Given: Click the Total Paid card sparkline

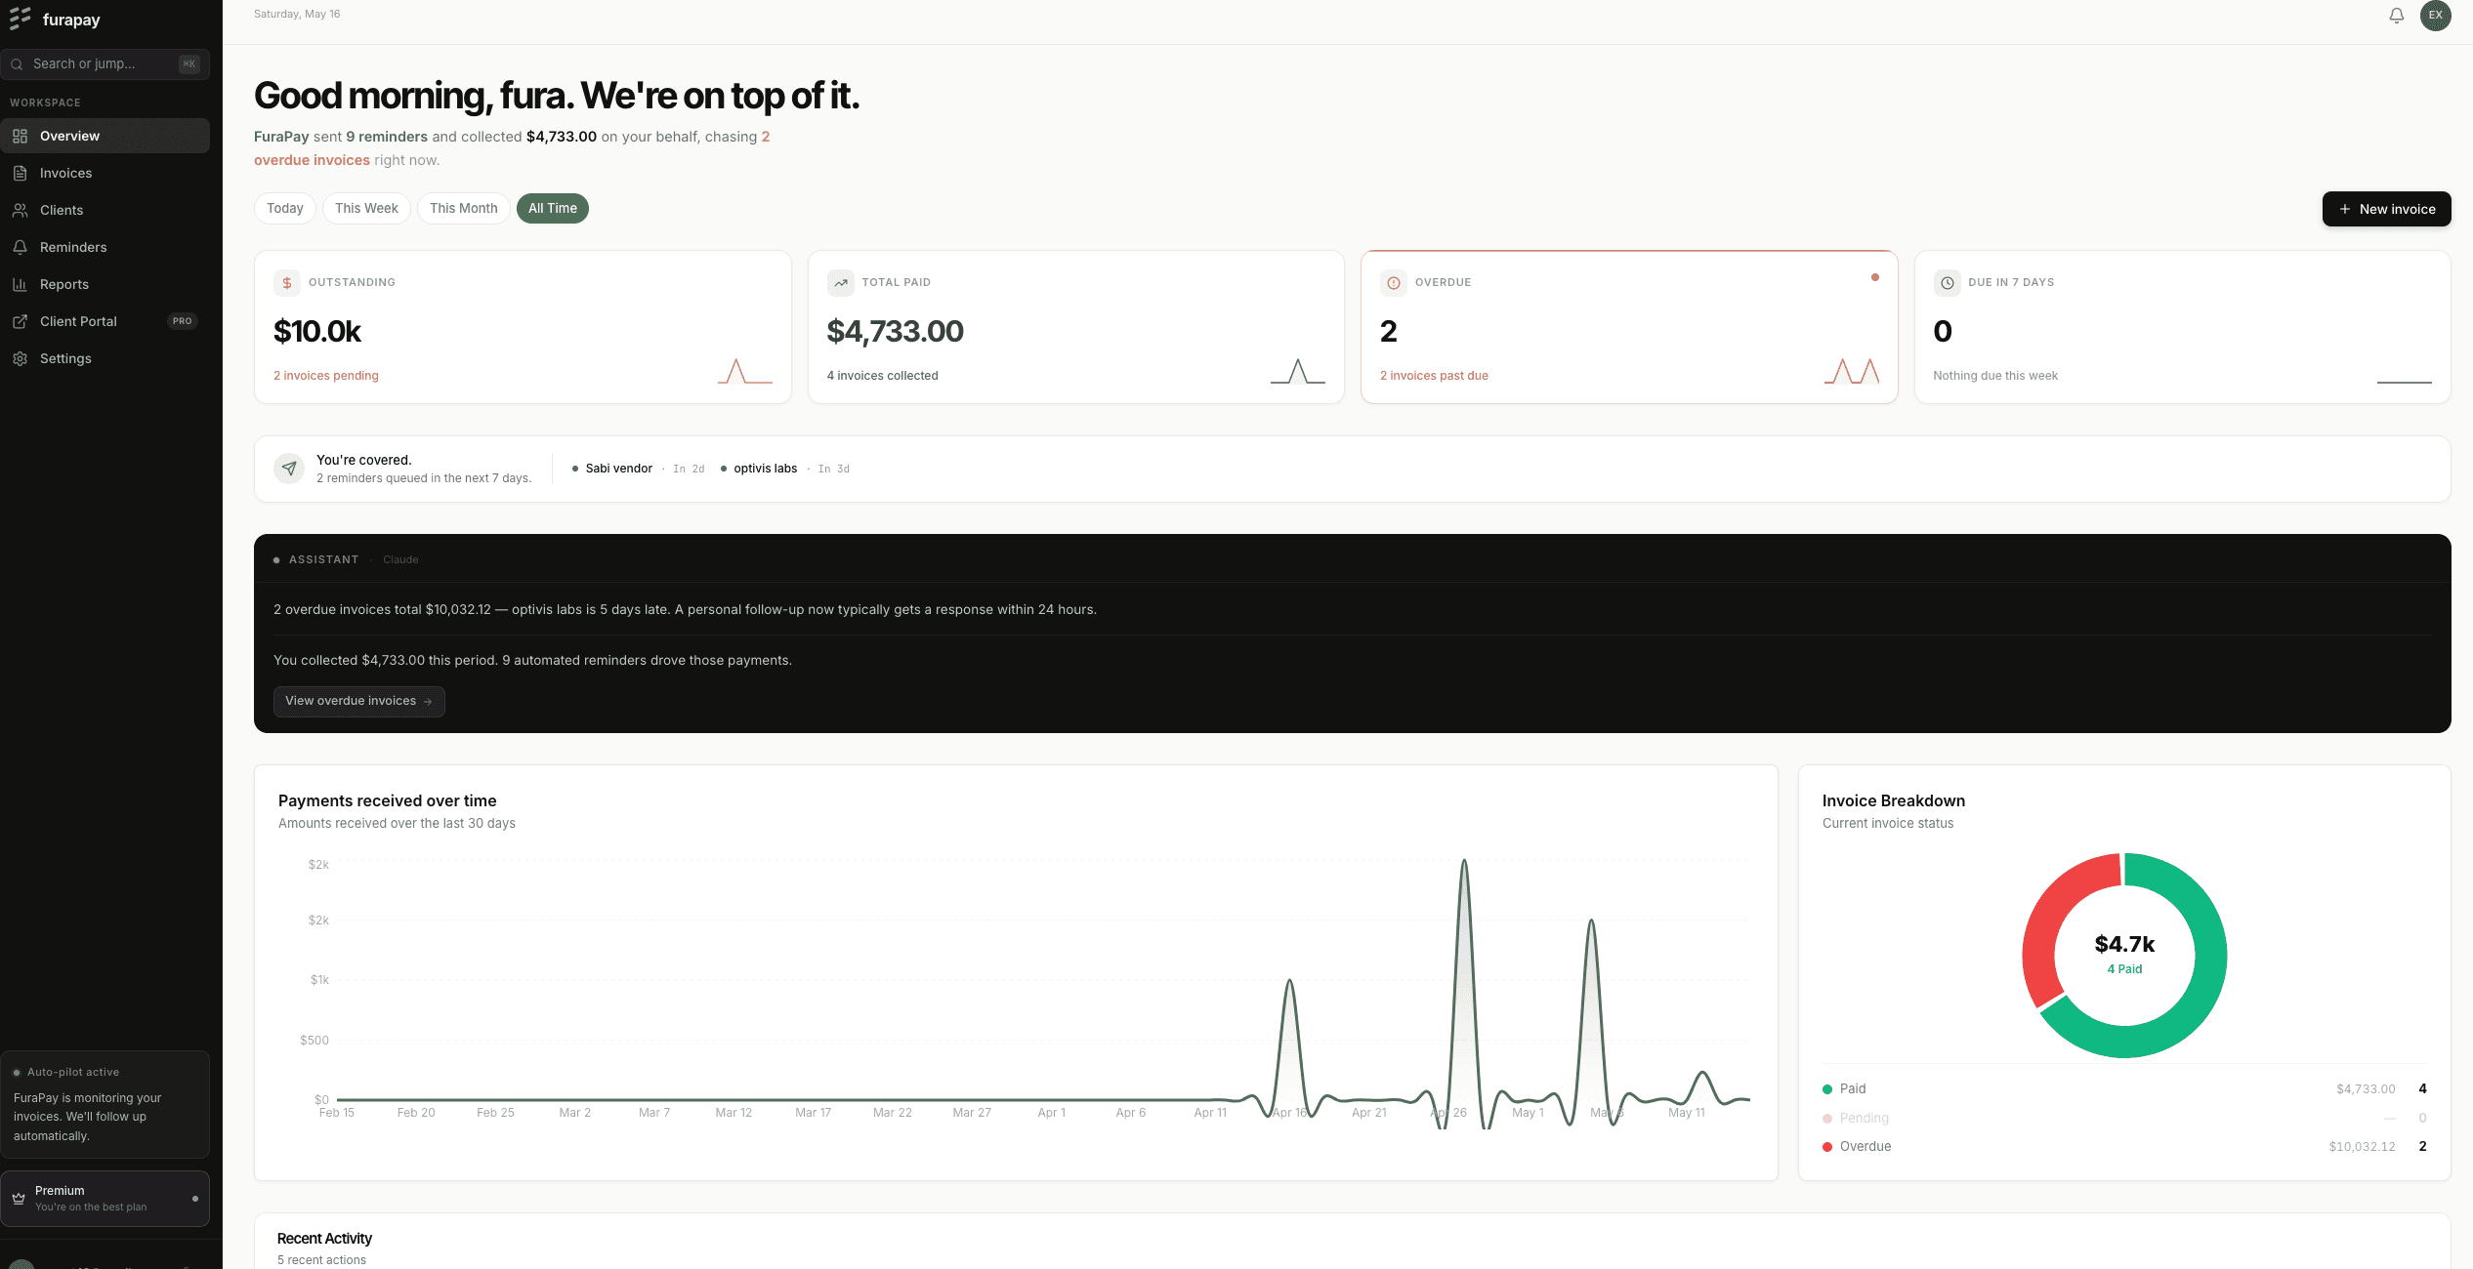Looking at the screenshot, I should click(1297, 371).
